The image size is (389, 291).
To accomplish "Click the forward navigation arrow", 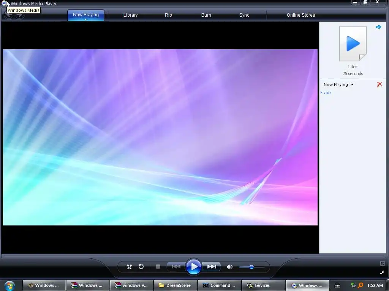I will click(x=19, y=15).
